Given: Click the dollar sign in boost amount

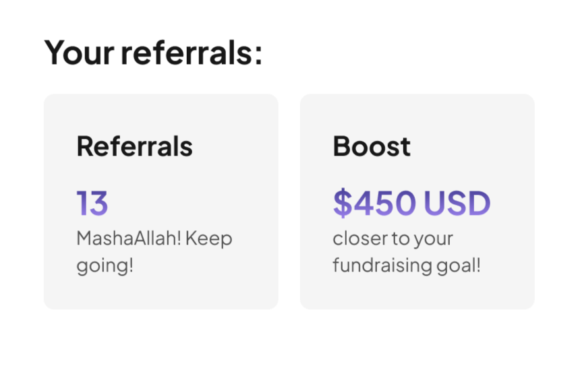Looking at the screenshot, I should [343, 203].
